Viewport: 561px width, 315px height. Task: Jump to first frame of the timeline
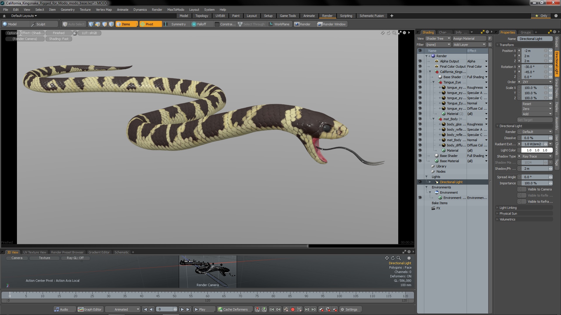[145, 309]
